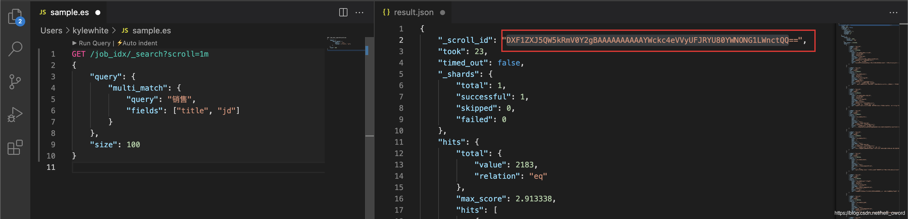908x219 pixels.
Task: Click unsaved dot on sample.es tab
Action: (x=98, y=13)
